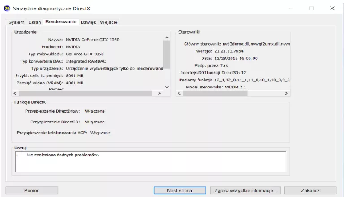
Task: Open the Ekran tab
Action: [34, 22]
